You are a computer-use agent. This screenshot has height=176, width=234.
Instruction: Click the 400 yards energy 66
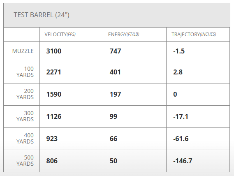(x=114, y=139)
